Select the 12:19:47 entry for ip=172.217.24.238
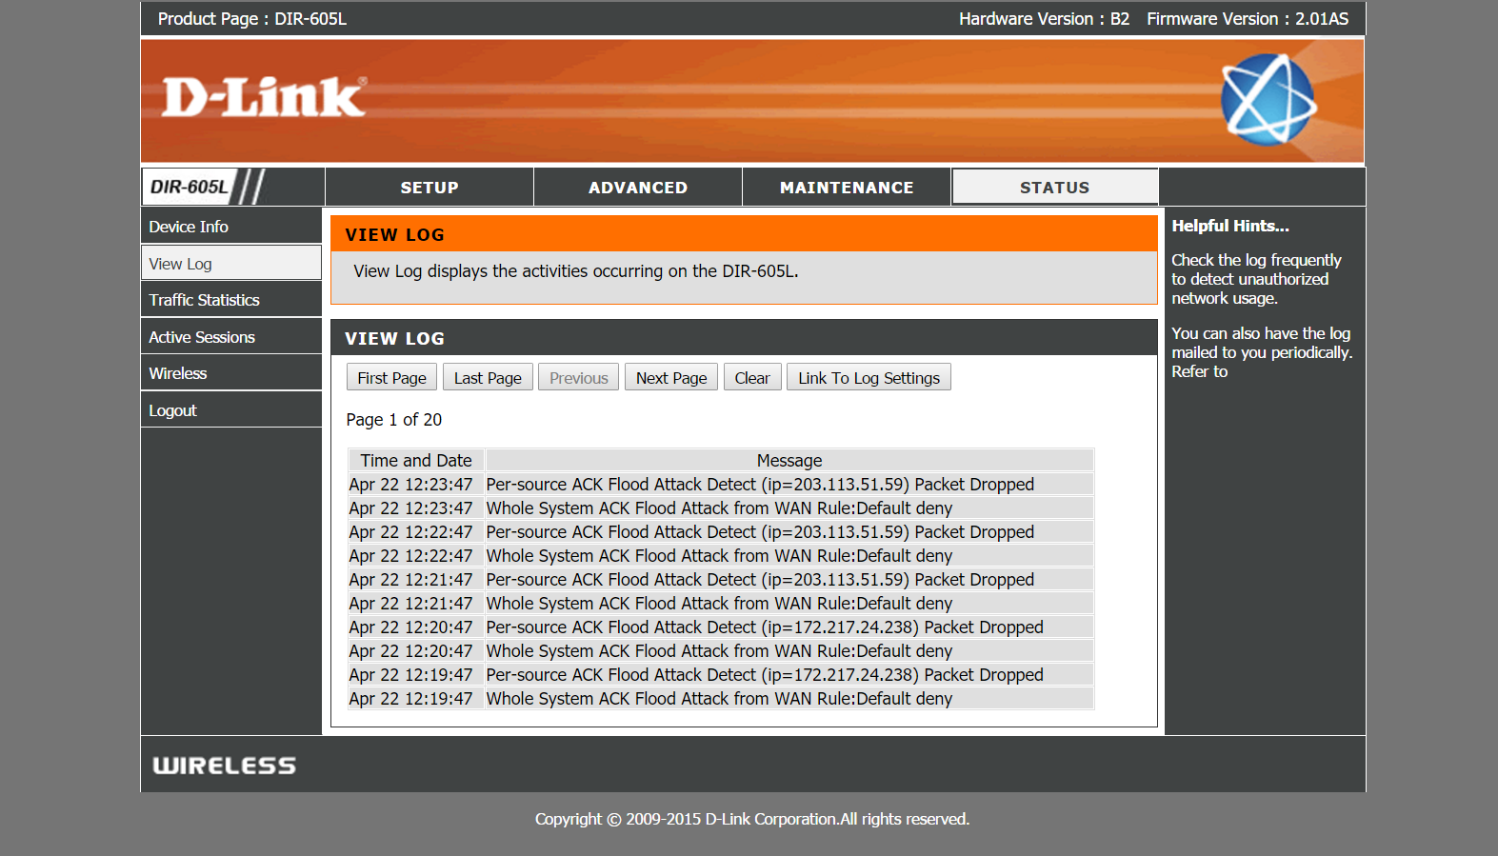The image size is (1498, 856). click(721, 675)
